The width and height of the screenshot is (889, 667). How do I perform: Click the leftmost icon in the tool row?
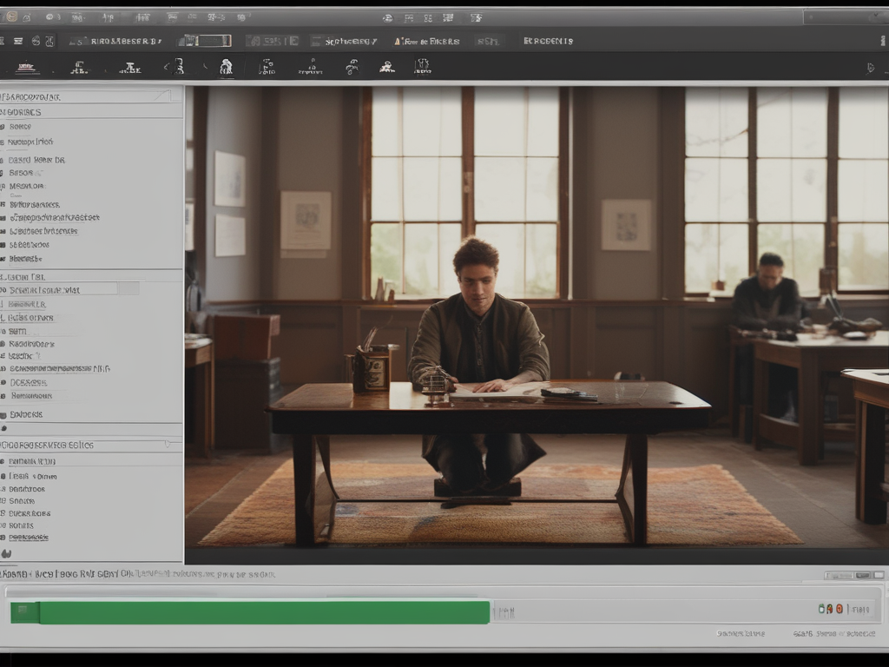[25, 67]
